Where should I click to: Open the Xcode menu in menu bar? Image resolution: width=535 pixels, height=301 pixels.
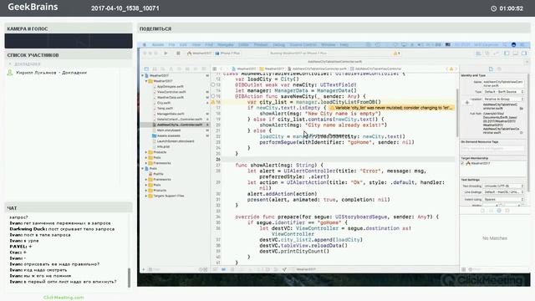158,44
